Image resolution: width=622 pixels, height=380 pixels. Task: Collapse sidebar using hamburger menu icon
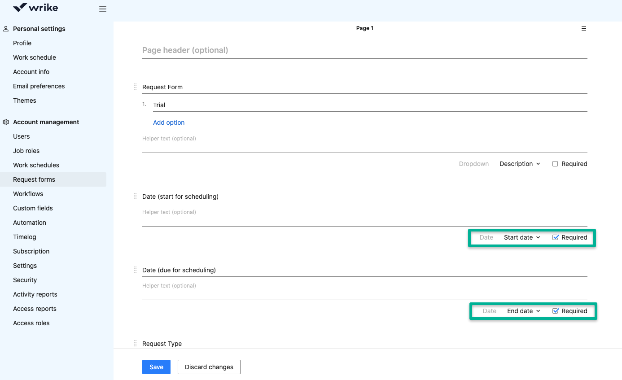pos(103,9)
